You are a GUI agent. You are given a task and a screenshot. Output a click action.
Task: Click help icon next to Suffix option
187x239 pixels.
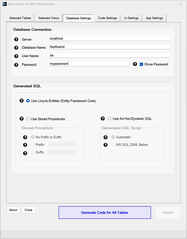[25, 153]
